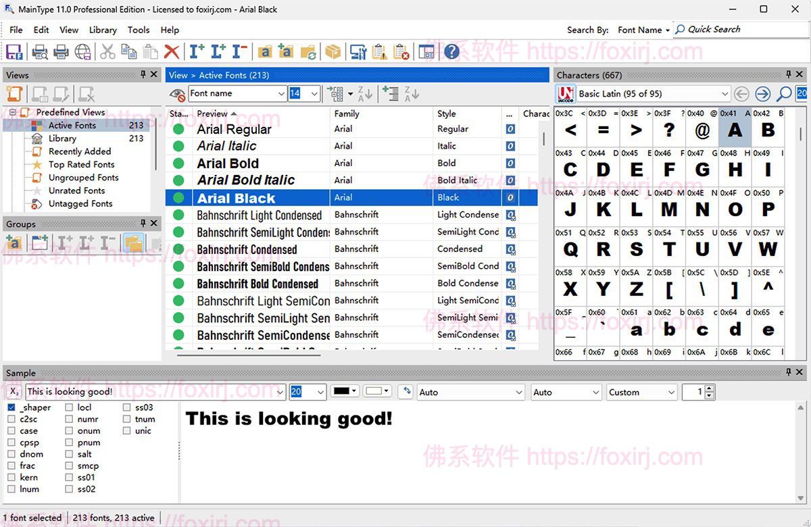Select Top Rated Fonts view
The image size is (811, 527).
coord(81,164)
